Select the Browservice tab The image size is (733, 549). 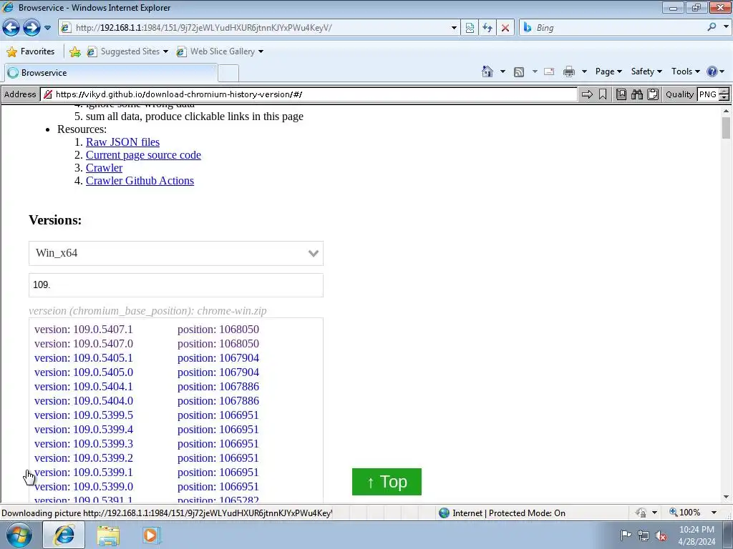click(x=111, y=73)
